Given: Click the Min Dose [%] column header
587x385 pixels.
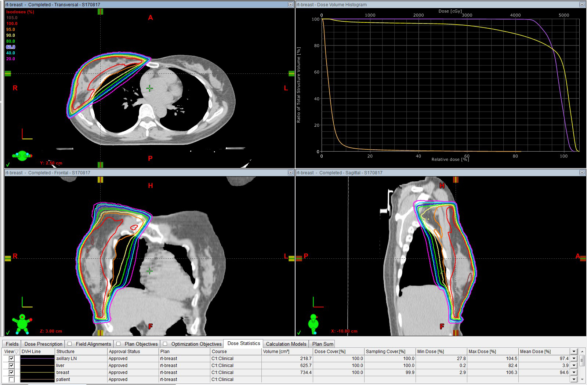Looking at the screenshot, I should point(441,352).
